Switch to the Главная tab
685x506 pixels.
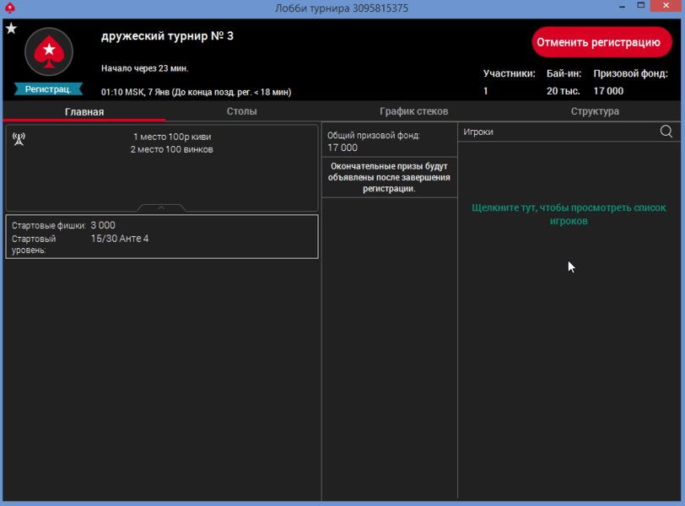(84, 111)
